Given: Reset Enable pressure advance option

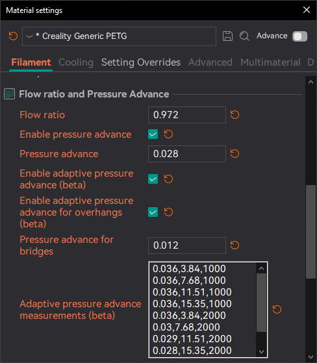Looking at the screenshot, I should (168, 134).
